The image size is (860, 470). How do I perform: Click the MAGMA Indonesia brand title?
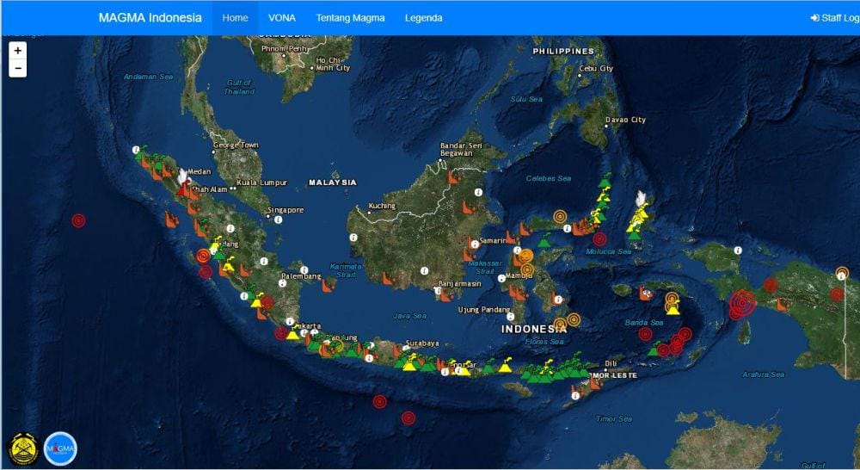[150, 17]
